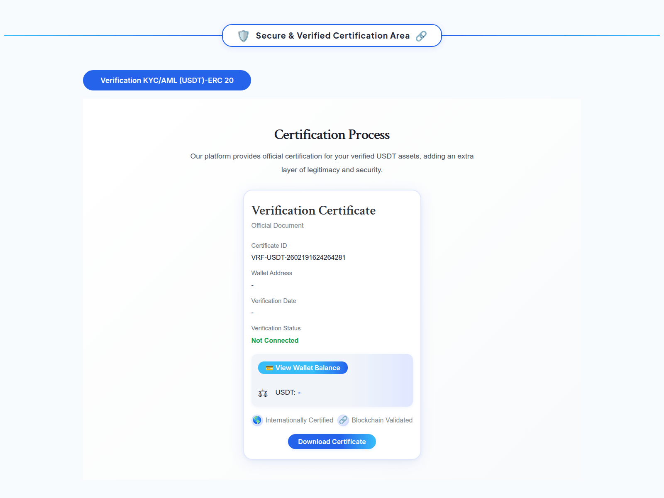Click the USDT balance label
This screenshot has width=664, height=498.
click(285, 393)
